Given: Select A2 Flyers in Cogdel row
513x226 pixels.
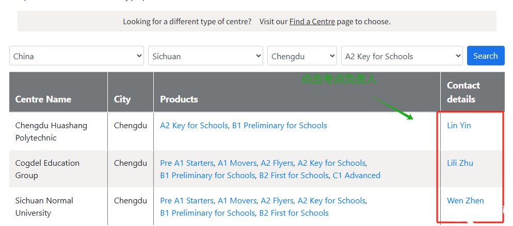Looking at the screenshot, I should coord(277,163).
